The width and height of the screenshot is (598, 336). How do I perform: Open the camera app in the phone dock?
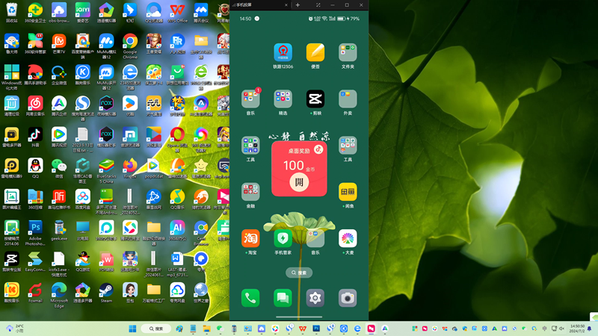pyautogui.click(x=348, y=298)
